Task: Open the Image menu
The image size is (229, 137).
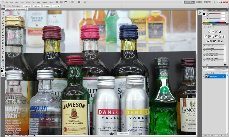Action: coord(17,2)
